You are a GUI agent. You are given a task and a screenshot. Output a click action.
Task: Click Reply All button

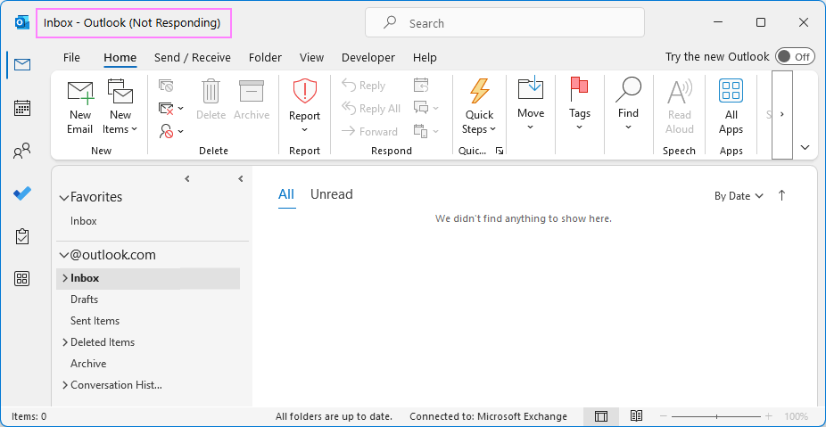tap(371, 109)
